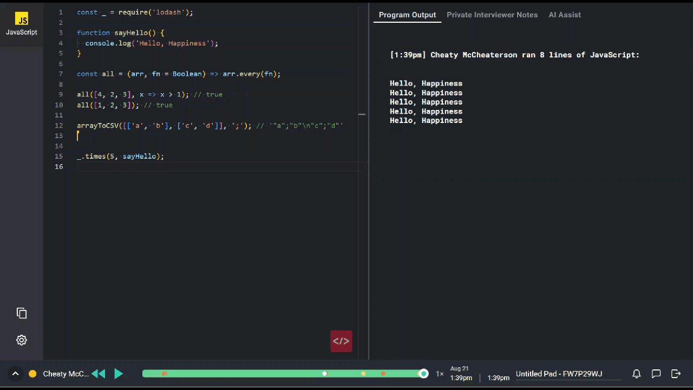The image size is (693, 390).
Task: Click the panel divider handle beside editor
Action: coord(362,114)
